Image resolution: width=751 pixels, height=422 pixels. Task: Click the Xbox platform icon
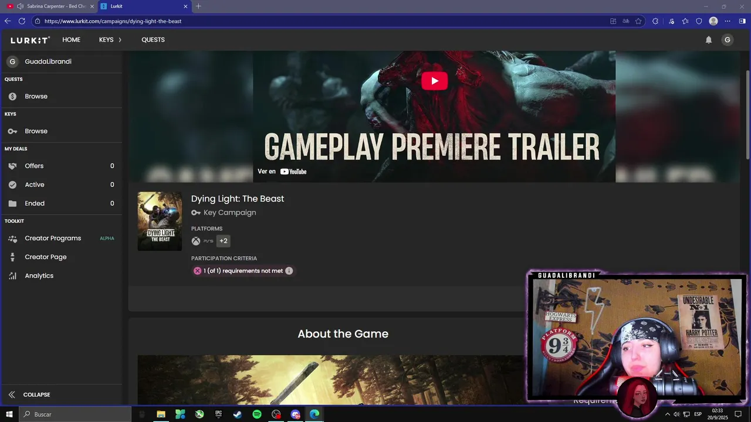(x=196, y=241)
